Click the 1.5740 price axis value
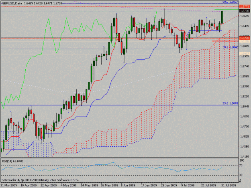Viewport: 251px width, 188px height. (x=245, y=66)
